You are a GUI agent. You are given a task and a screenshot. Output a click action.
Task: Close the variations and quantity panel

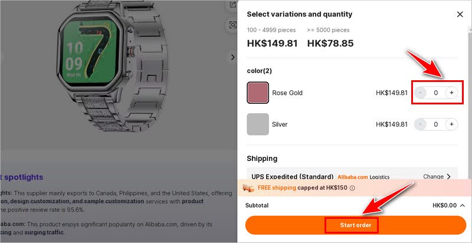[x=460, y=14]
